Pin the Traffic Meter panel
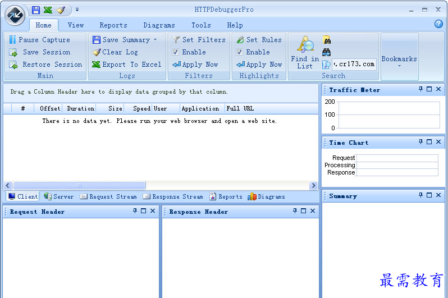Image resolution: width=448 pixels, height=298 pixels. [420, 89]
